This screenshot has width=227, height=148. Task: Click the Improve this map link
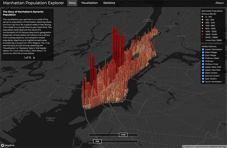click(x=218, y=147)
